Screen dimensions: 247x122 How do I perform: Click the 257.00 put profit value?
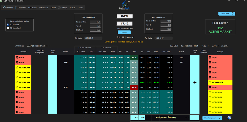pyautogui.click(x=155, y=112)
